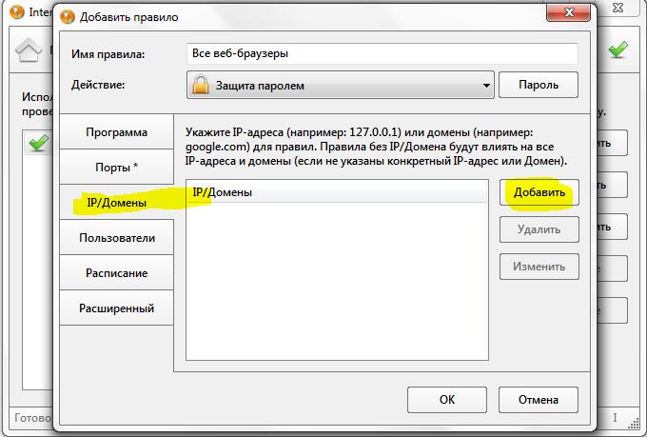Screen dimensions: 647x437
Task: Click the padlock icon beside Защита паролем
Action: point(200,84)
